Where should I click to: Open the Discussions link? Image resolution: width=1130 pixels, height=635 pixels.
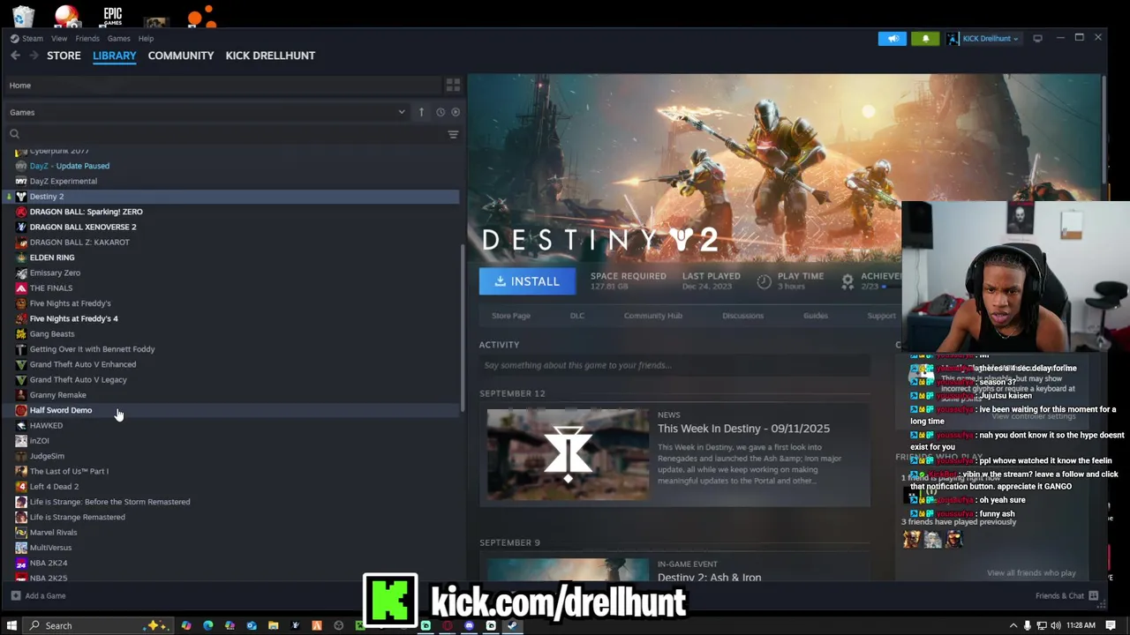pyautogui.click(x=743, y=316)
